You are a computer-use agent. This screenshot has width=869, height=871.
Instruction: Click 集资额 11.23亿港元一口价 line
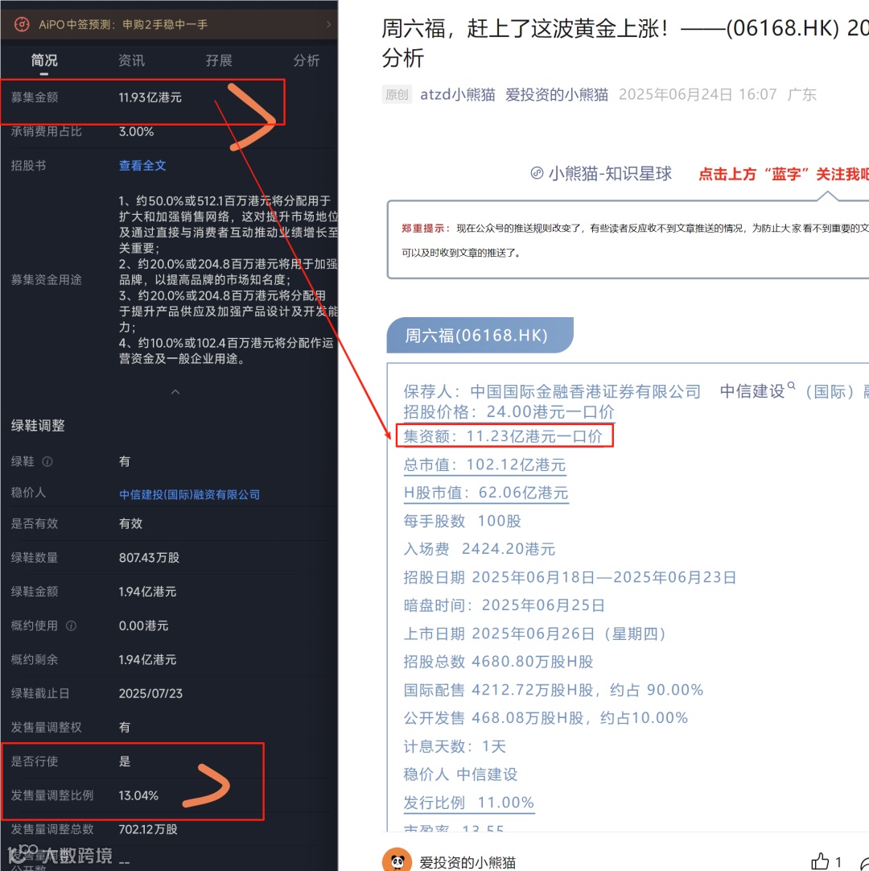tap(503, 436)
